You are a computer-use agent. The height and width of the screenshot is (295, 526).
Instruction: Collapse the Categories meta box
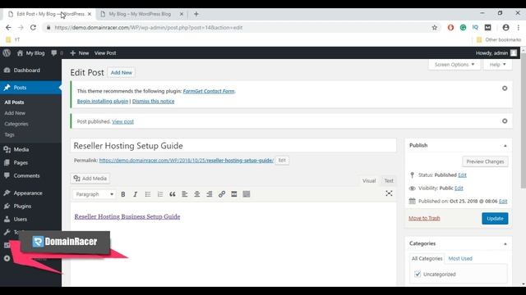point(505,244)
